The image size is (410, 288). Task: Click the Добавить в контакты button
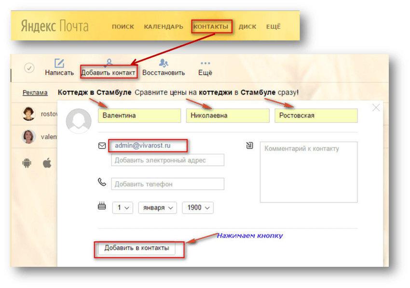pos(137,248)
